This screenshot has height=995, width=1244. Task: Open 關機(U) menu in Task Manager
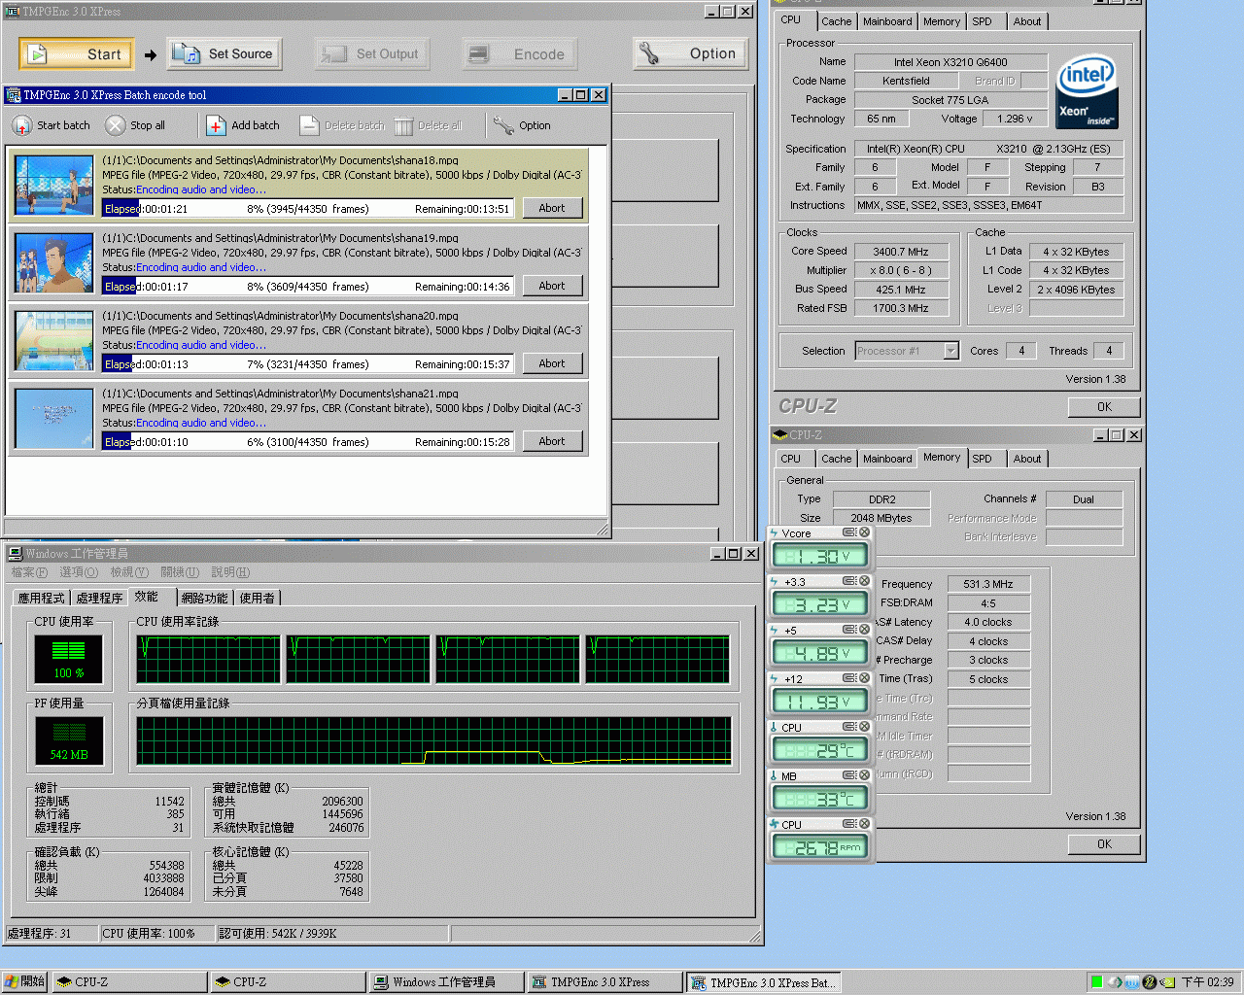(180, 572)
